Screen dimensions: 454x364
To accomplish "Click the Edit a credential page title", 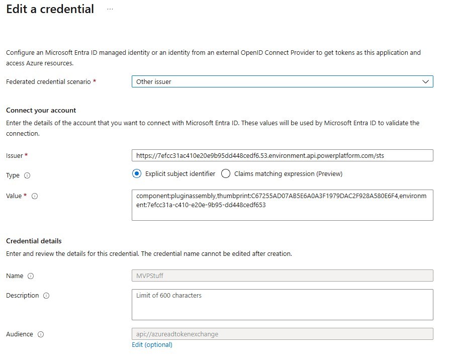I will coord(50,9).
